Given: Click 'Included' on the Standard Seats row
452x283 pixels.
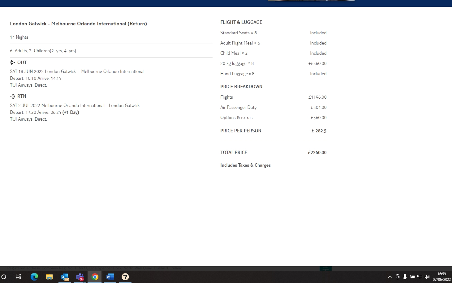Looking at the screenshot, I should click(x=318, y=33).
